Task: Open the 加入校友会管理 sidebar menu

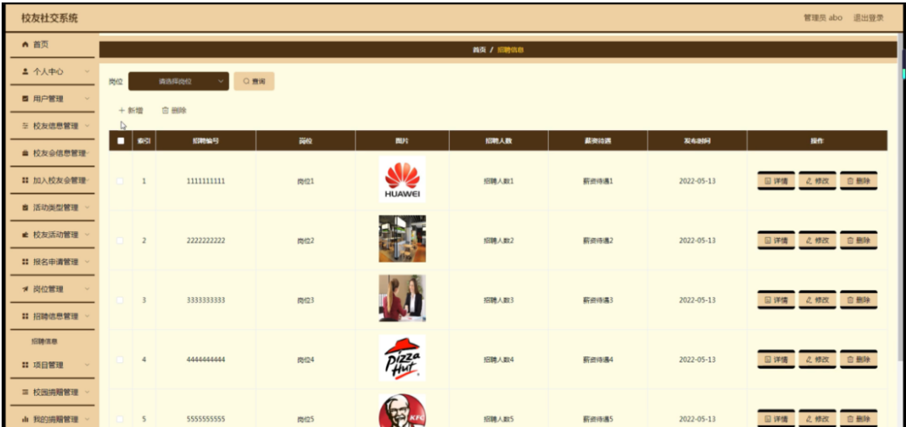Action: pos(52,180)
